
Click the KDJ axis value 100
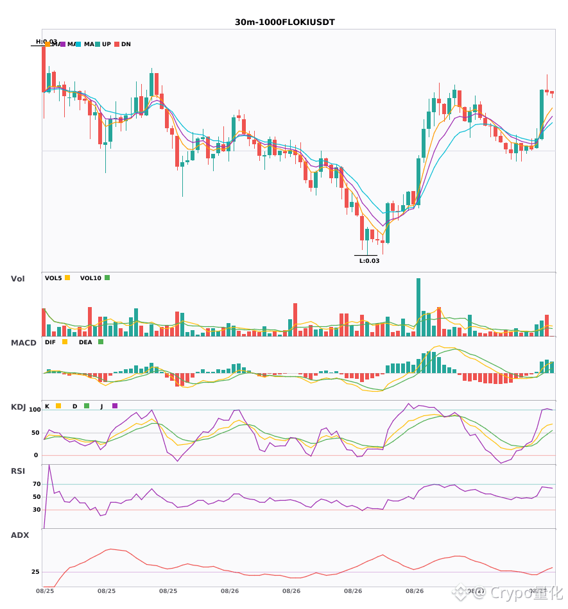tap(35, 410)
